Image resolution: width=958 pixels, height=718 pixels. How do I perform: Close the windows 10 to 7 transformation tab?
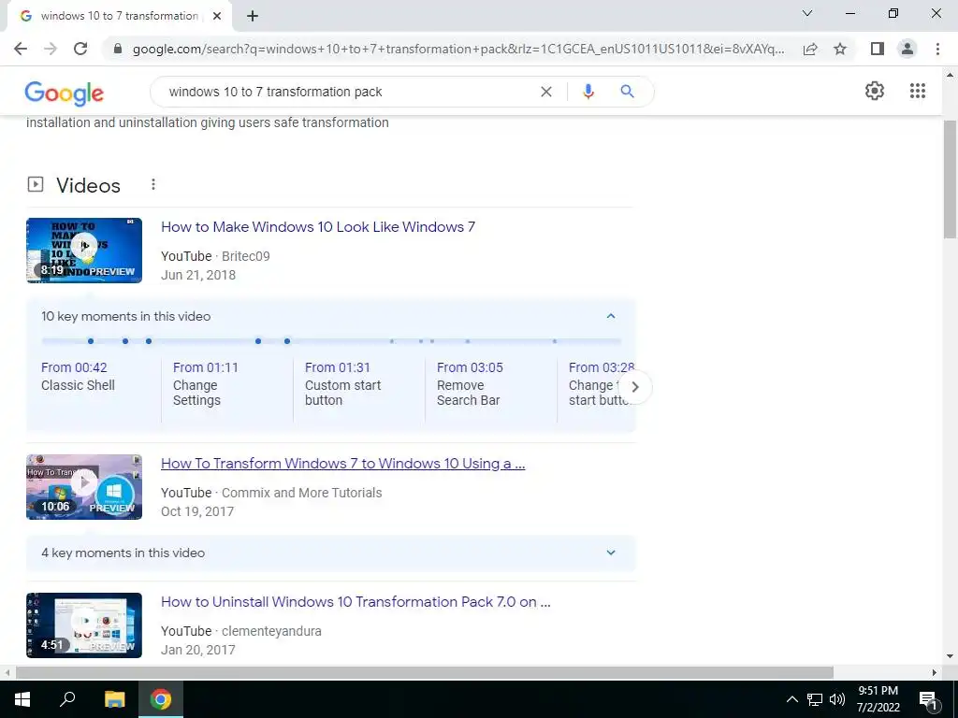[217, 17]
